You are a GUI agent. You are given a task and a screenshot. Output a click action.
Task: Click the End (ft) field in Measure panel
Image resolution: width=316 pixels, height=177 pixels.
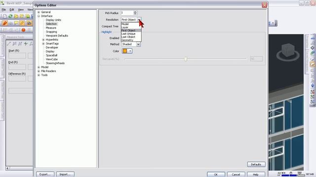(17, 67)
